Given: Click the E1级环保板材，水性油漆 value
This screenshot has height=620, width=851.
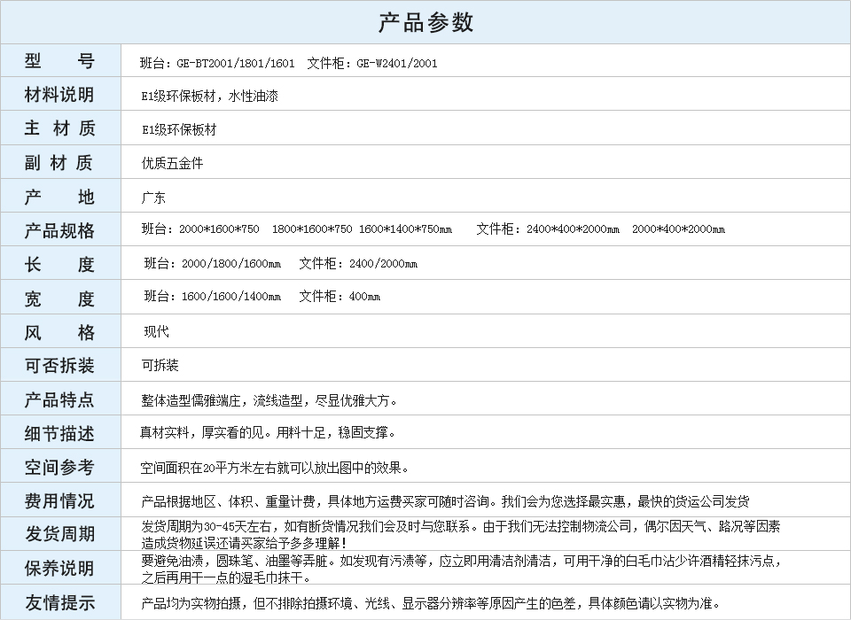Looking at the screenshot, I should [210, 97].
